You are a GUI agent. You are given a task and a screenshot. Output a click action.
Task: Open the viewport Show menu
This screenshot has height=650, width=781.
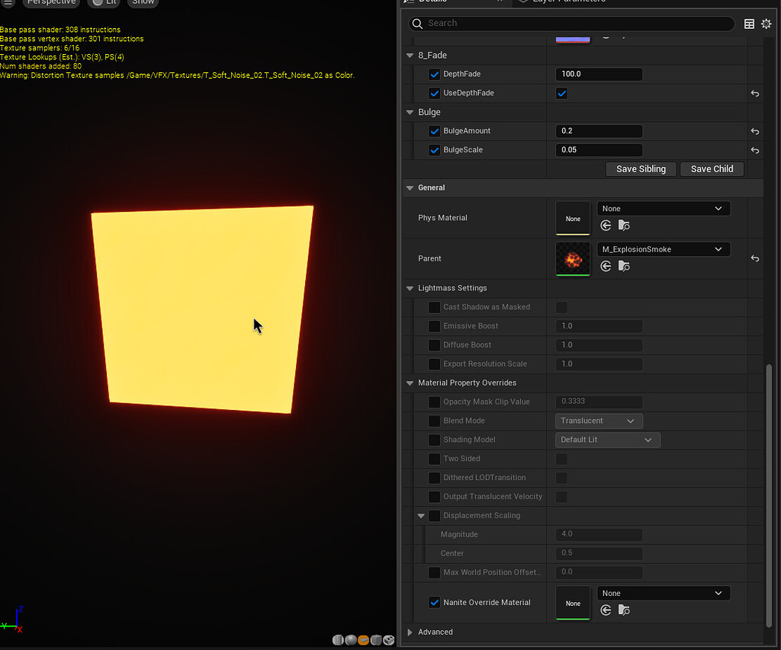tap(143, 2)
